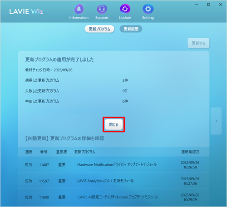
Task: Click the 閉じる button
Action: [x=113, y=124]
